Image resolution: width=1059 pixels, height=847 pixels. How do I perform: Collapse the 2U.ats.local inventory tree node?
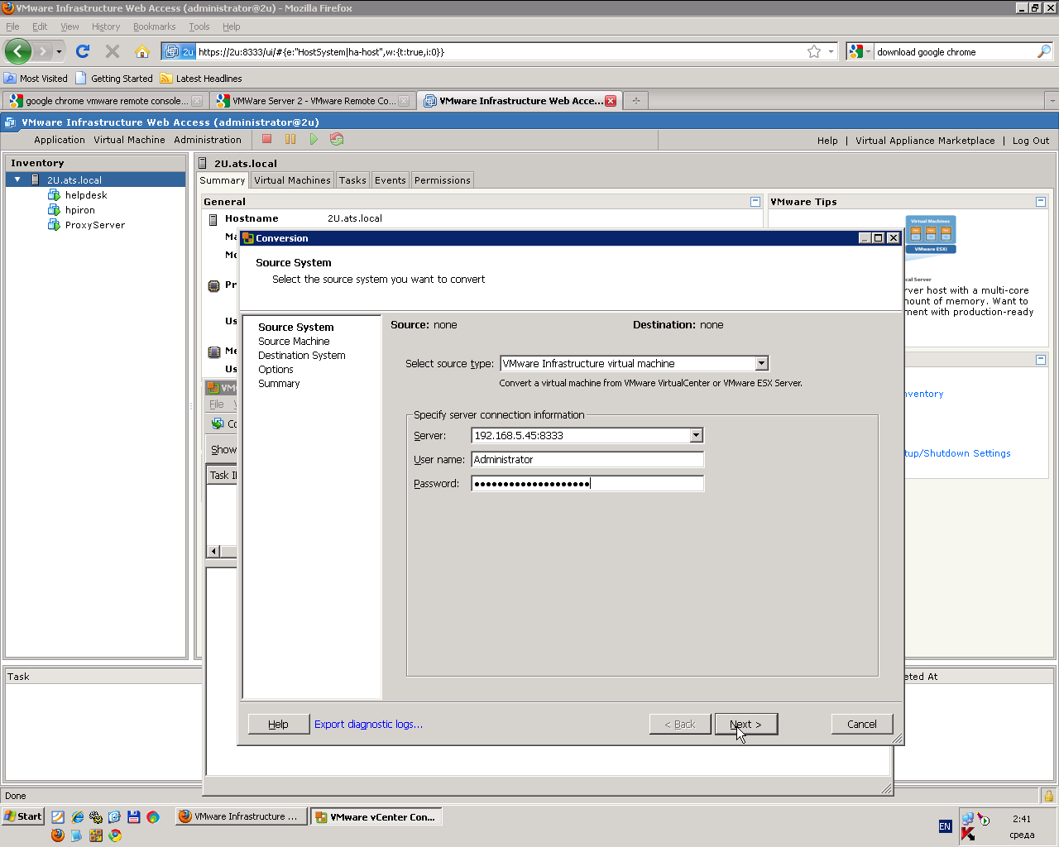(x=17, y=179)
